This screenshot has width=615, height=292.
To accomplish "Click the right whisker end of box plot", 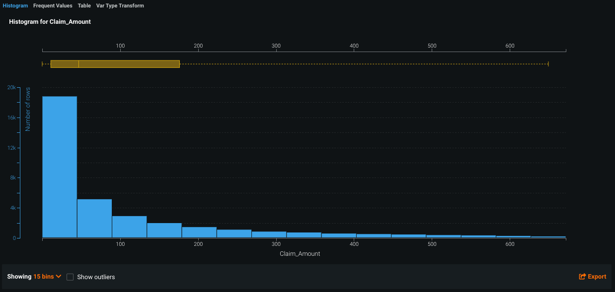I will [548, 64].
